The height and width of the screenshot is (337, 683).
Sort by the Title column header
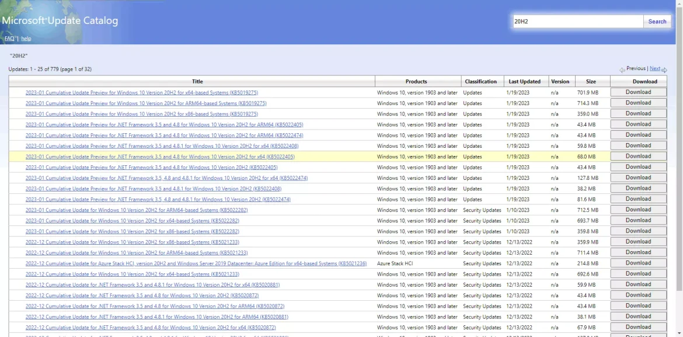(x=197, y=82)
